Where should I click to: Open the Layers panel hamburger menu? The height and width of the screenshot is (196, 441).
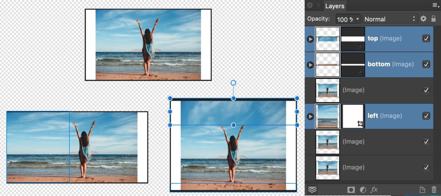pyautogui.click(x=435, y=5)
